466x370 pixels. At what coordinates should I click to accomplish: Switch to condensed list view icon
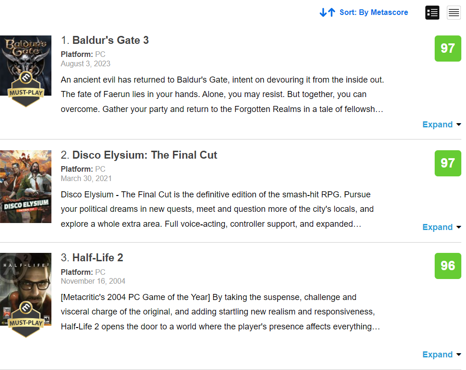[454, 13]
